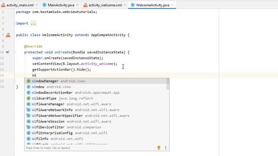
Task: Click the class icon beside WifiAwareSession
Action: (x=29, y=121)
